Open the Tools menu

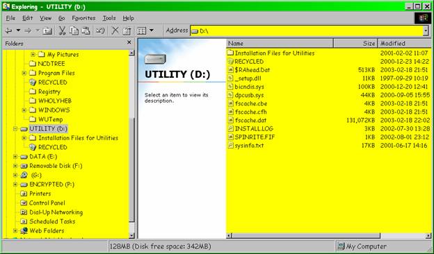pyautogui.click(x=109, y=18)
